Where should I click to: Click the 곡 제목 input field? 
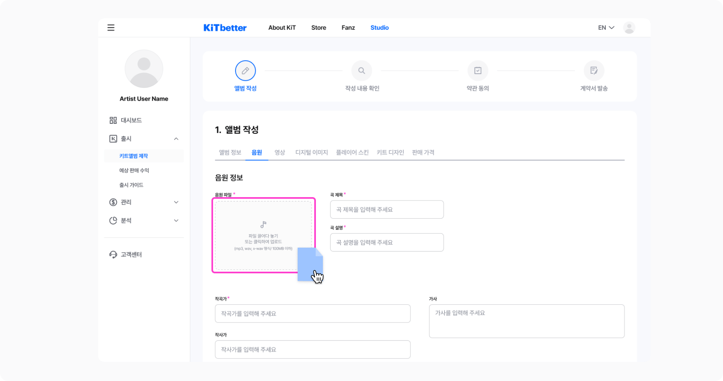click(x=387, y=210)
